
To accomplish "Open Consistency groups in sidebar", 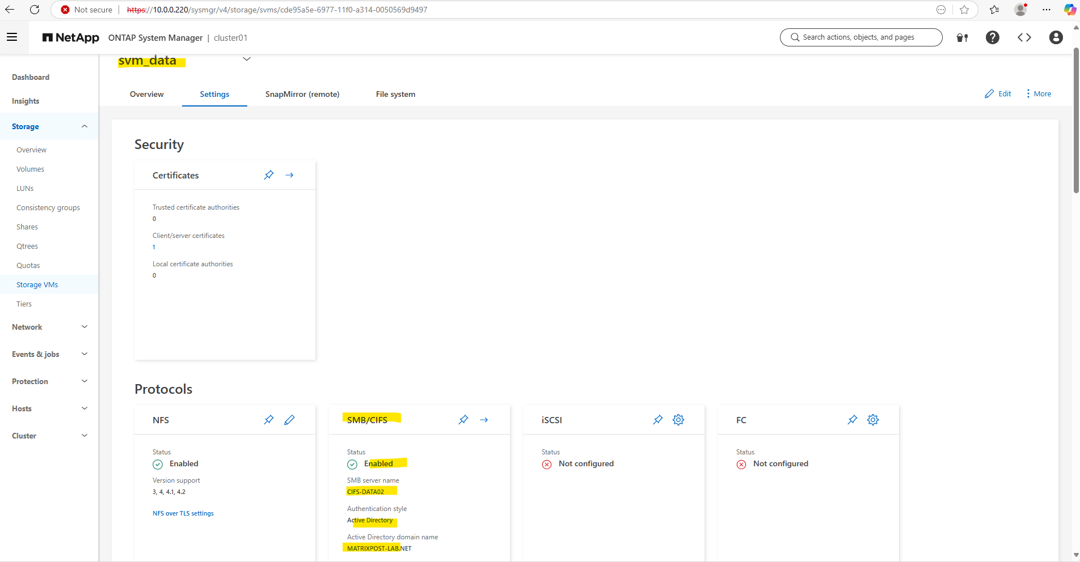I will coord(48,207).
